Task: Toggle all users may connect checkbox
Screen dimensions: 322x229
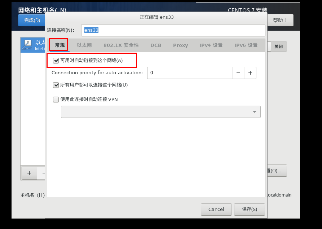Action: (x=56, y=85)
